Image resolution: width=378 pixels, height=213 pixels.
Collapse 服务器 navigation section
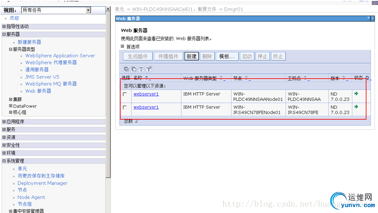tap(4, 34)
